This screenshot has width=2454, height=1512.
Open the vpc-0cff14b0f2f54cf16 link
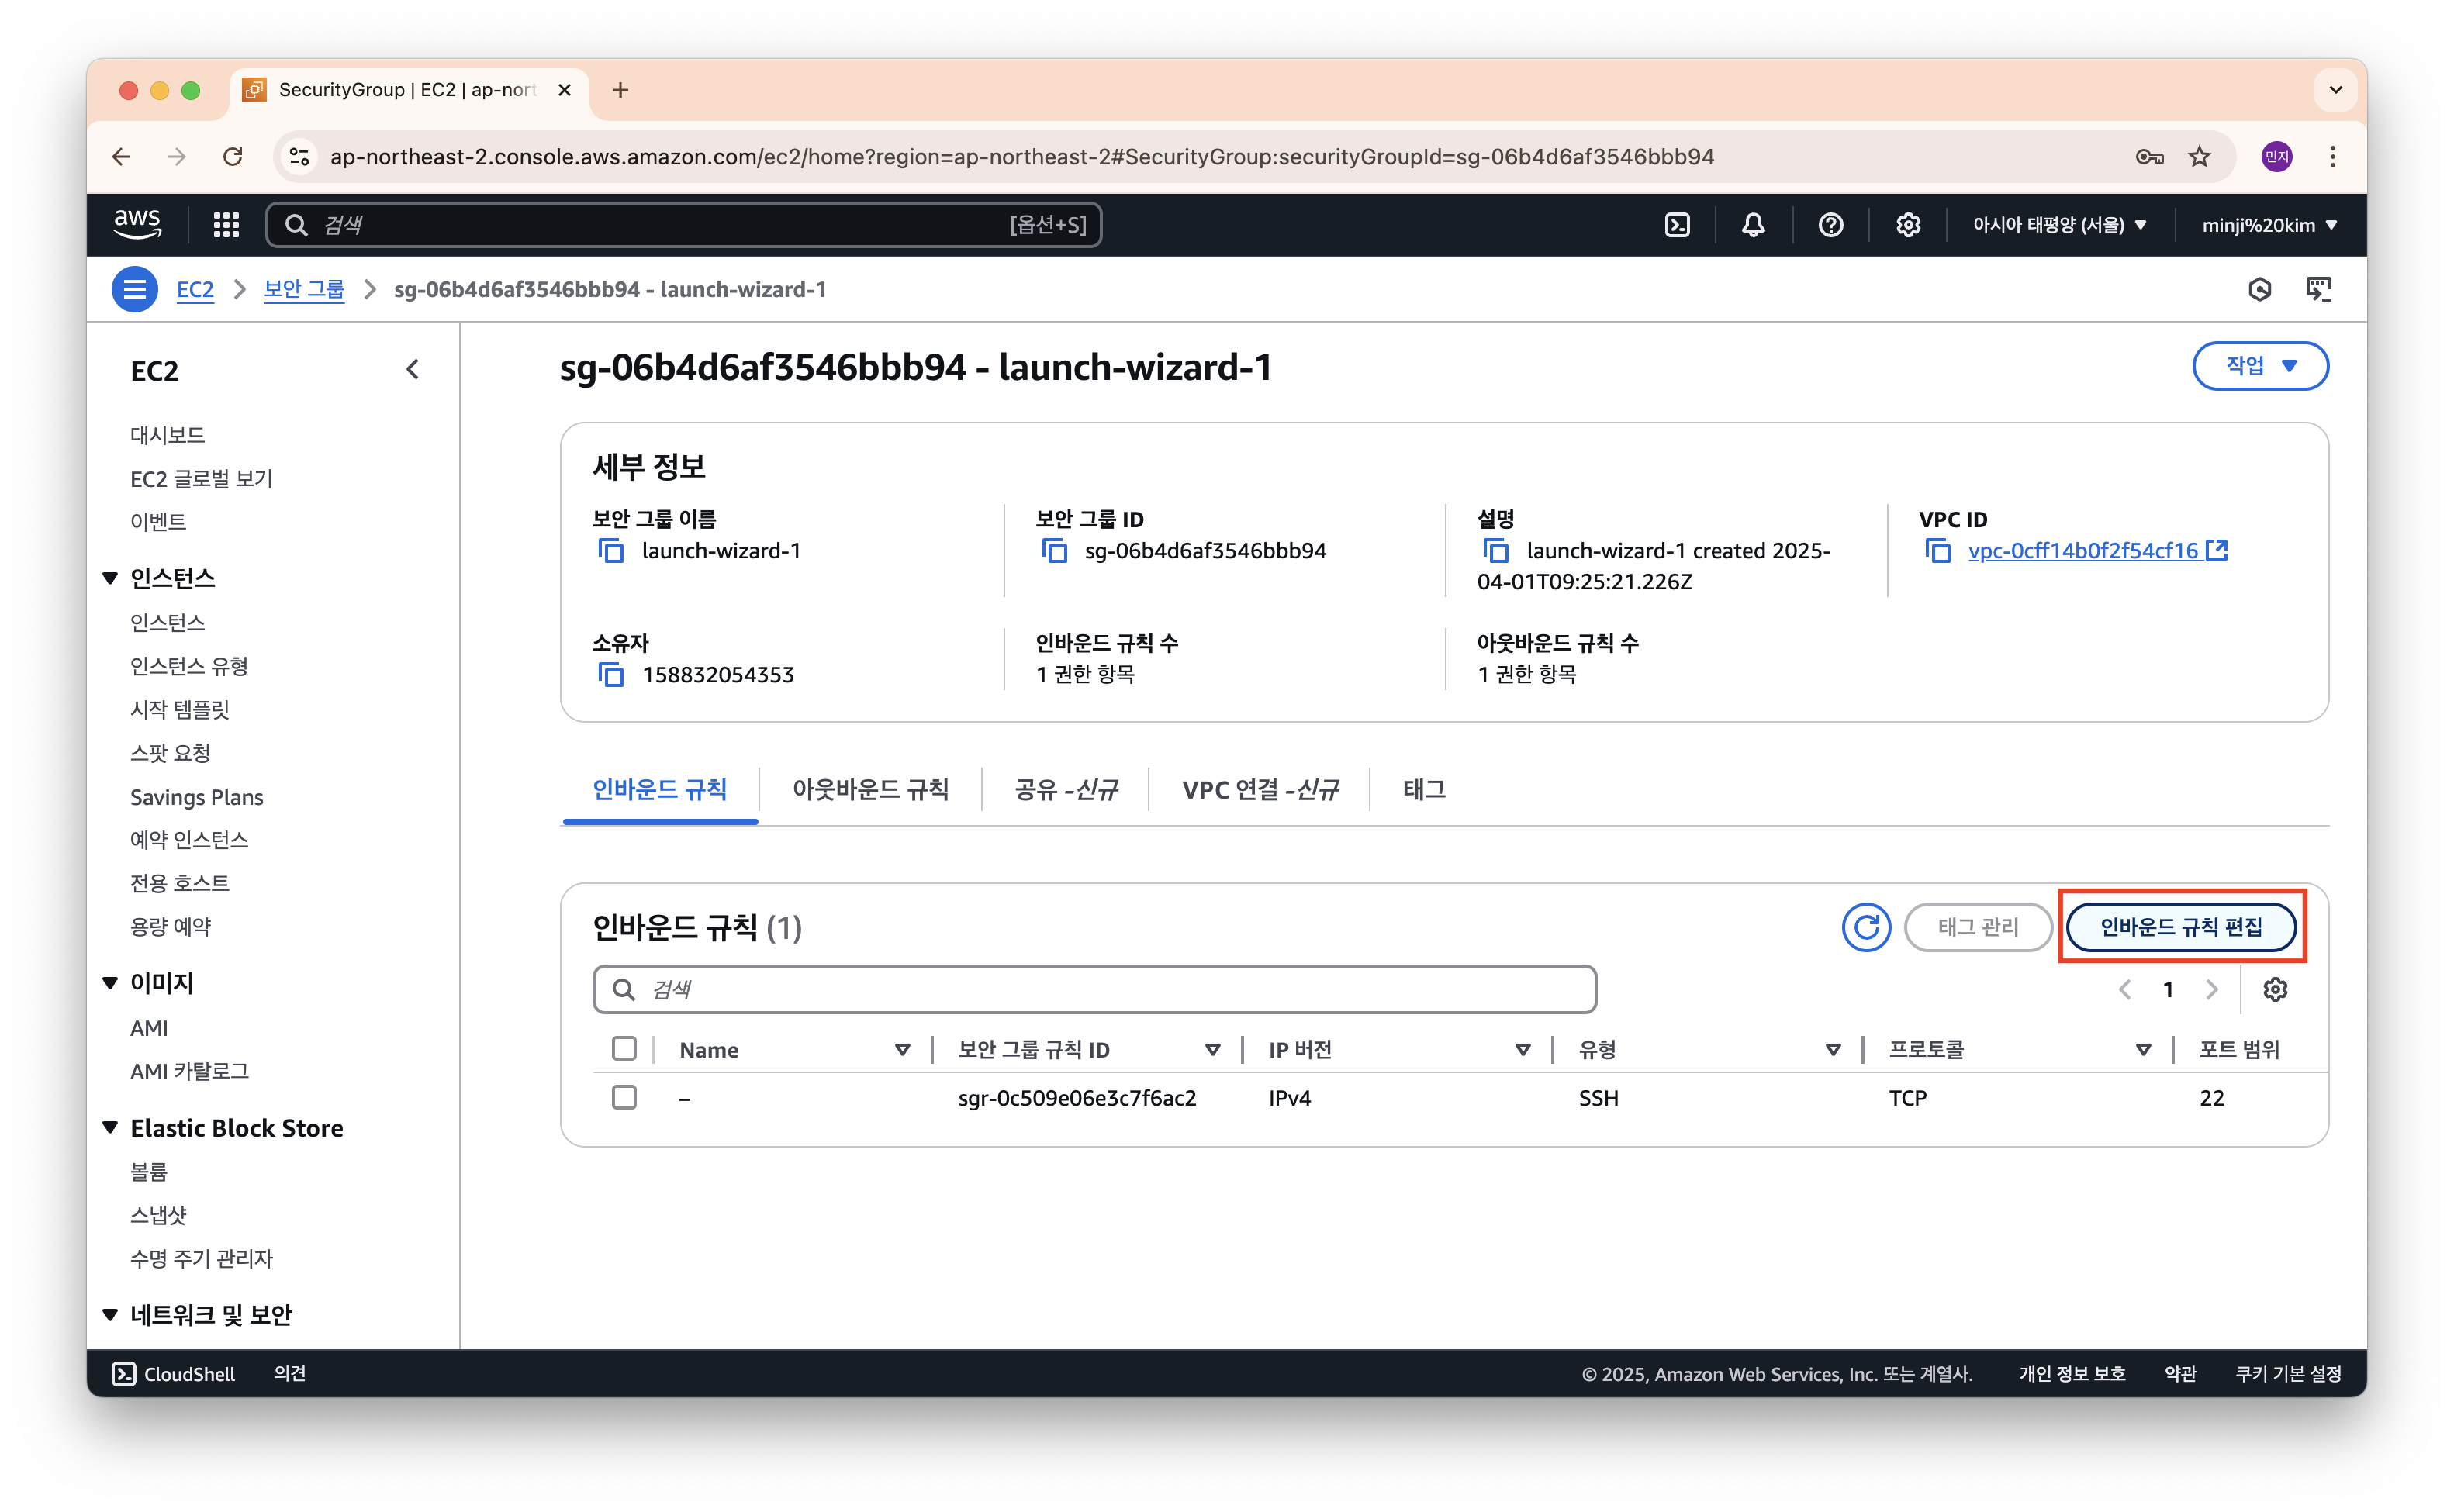[2097, 551]
